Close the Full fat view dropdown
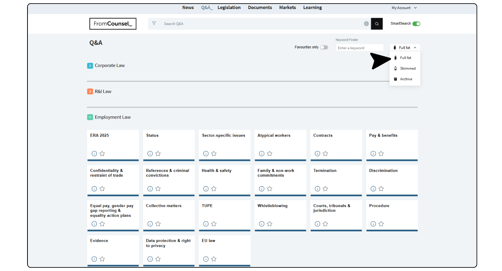The height and width of the screenshot is (271, 502). point(405,48)
